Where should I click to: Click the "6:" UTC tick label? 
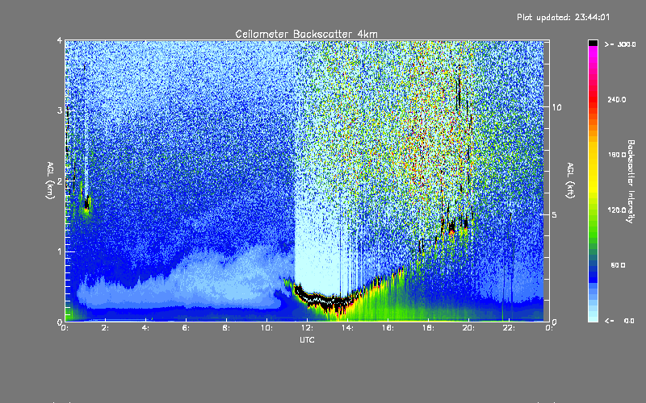[x=187, y=328]
